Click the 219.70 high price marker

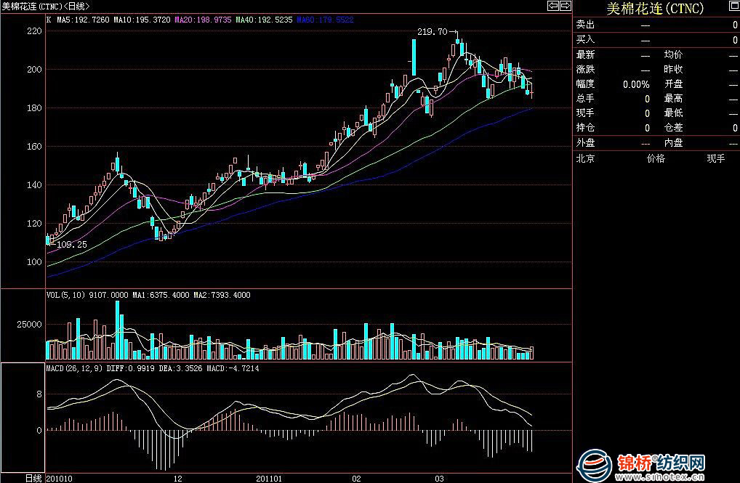(433, 33)
